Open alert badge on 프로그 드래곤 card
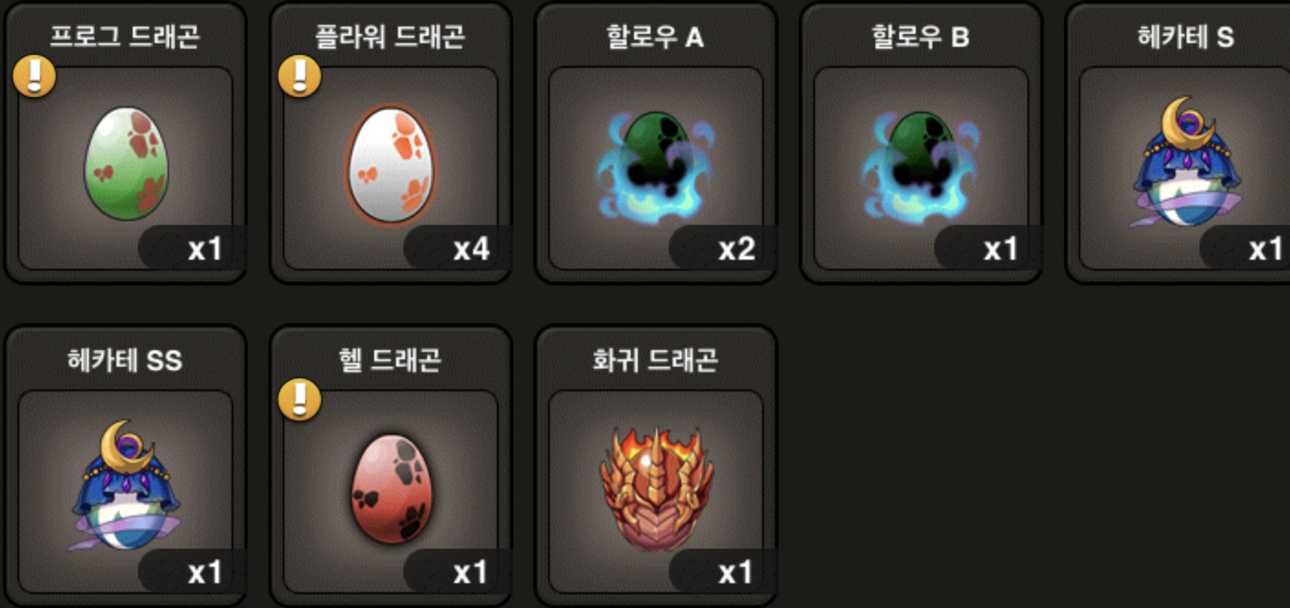This screenshot has width=1290, height=608. (34, 76)
